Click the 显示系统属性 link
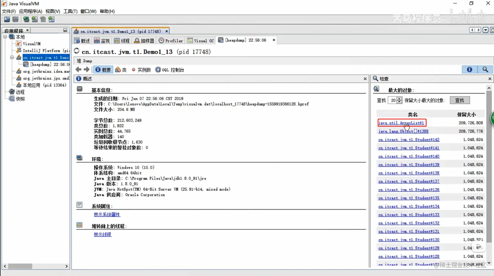Screen dimensions: 494x276 pos(107,215)
